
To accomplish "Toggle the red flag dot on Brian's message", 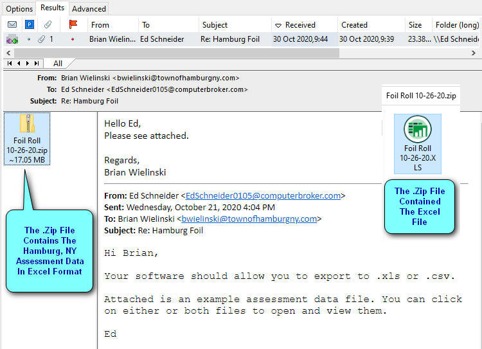I will (x=73, y=39).
